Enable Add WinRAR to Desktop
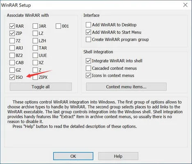 pos(88,25)
